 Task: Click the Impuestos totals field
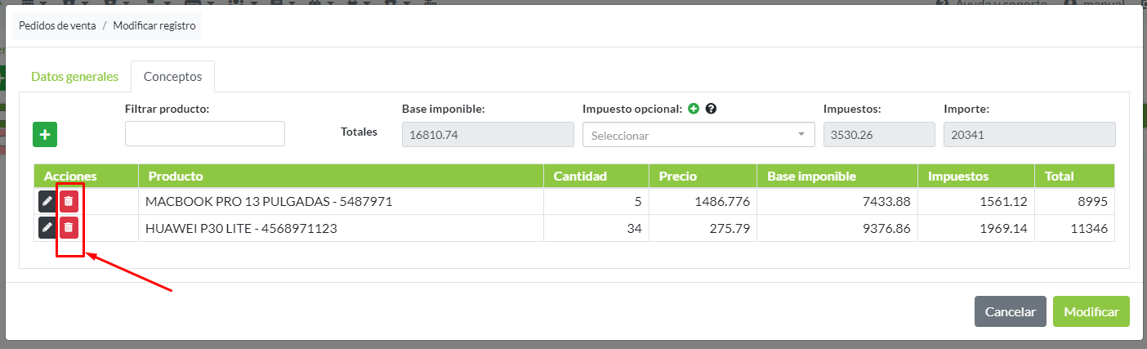coord(878,135)
